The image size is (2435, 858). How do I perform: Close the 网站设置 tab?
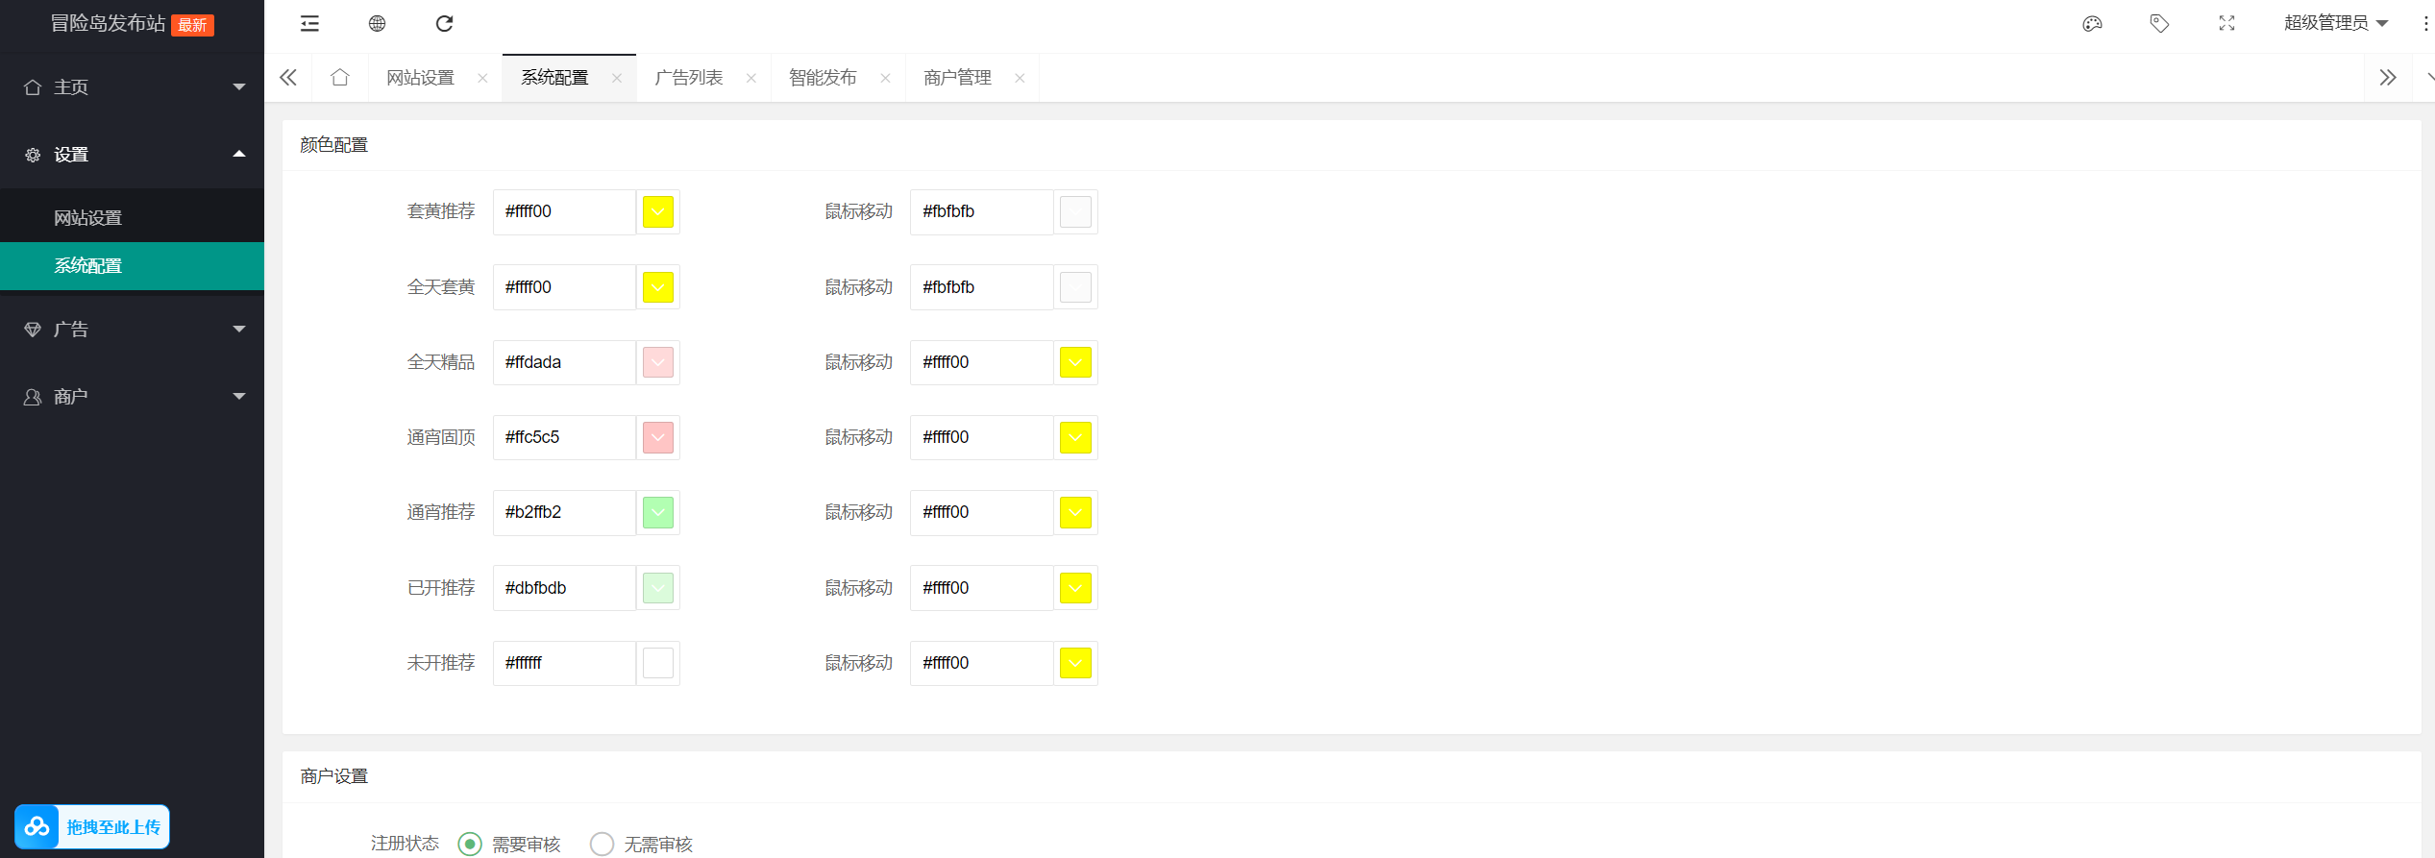tap(482, 79)
